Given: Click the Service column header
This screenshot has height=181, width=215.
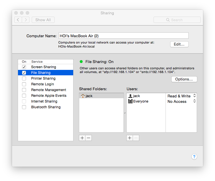Looking at the screenshot, I should pyautogui.click(x=51, y=62).
